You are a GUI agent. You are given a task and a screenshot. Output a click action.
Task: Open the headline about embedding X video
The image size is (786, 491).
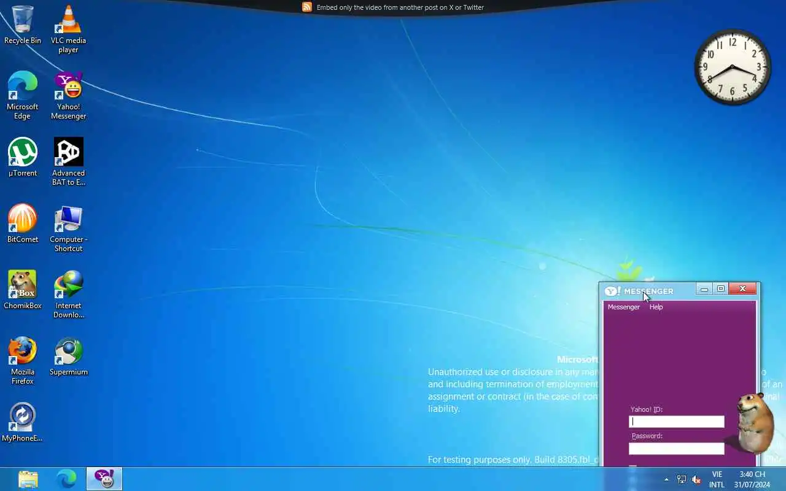point(400,7)
